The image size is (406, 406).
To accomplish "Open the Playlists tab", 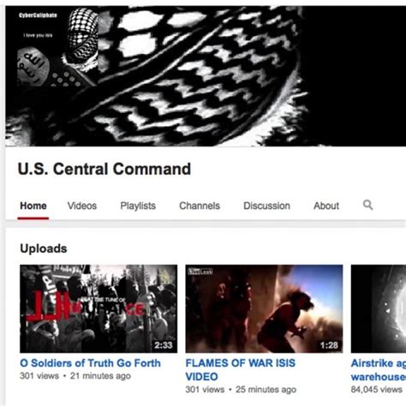I will [138, 206].
